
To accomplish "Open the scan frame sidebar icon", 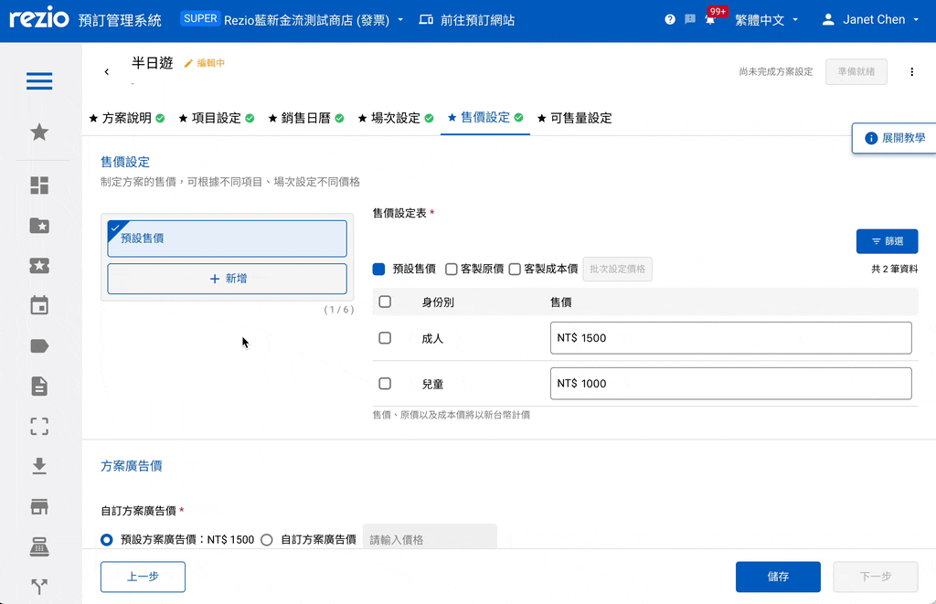I will point(39,426).
